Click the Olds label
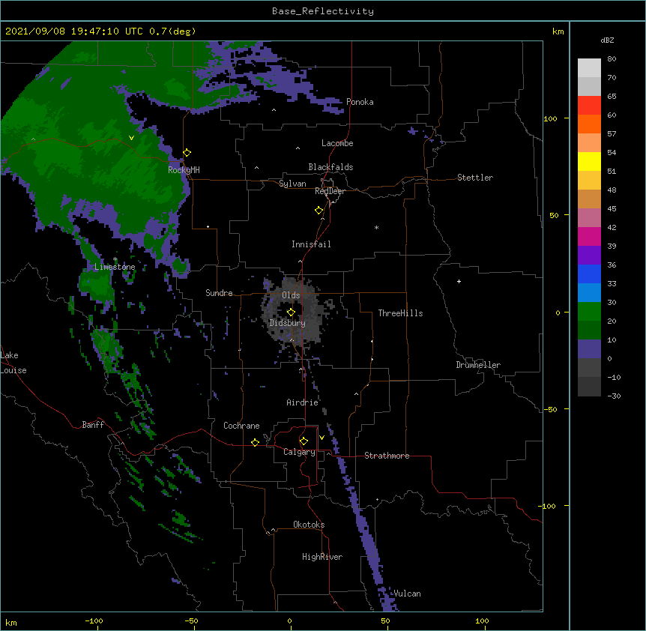646x631 pixels. 291,295
